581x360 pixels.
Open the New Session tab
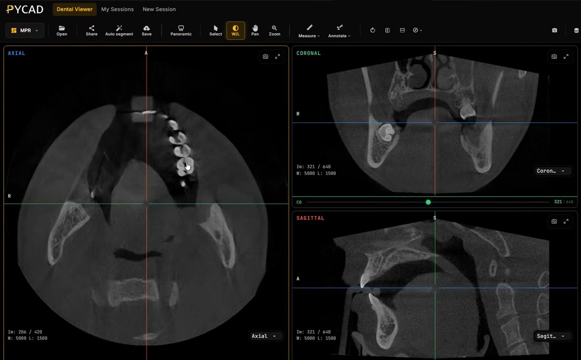159,9
